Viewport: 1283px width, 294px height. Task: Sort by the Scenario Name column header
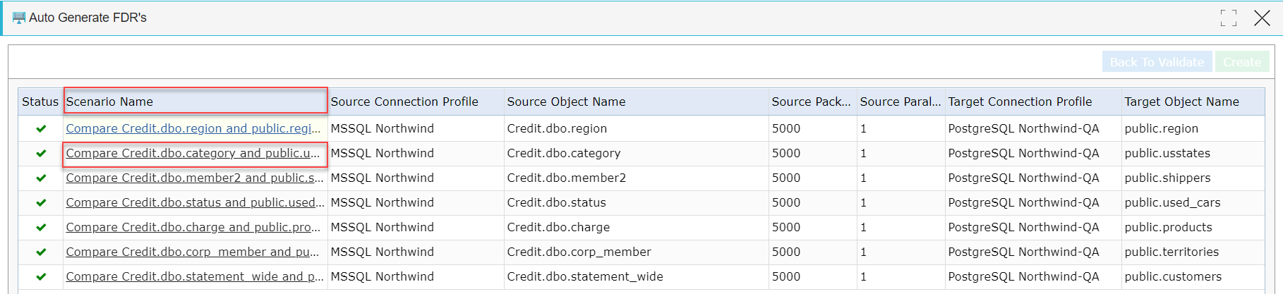click(195, 102)
